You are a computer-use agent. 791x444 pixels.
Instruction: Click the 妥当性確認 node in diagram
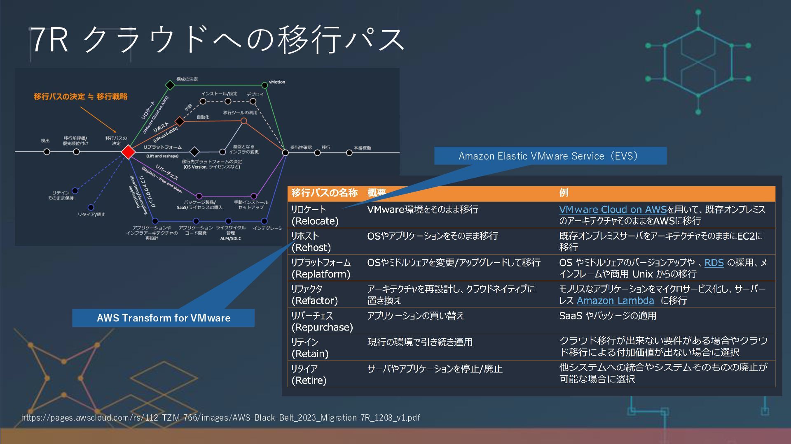285,153
